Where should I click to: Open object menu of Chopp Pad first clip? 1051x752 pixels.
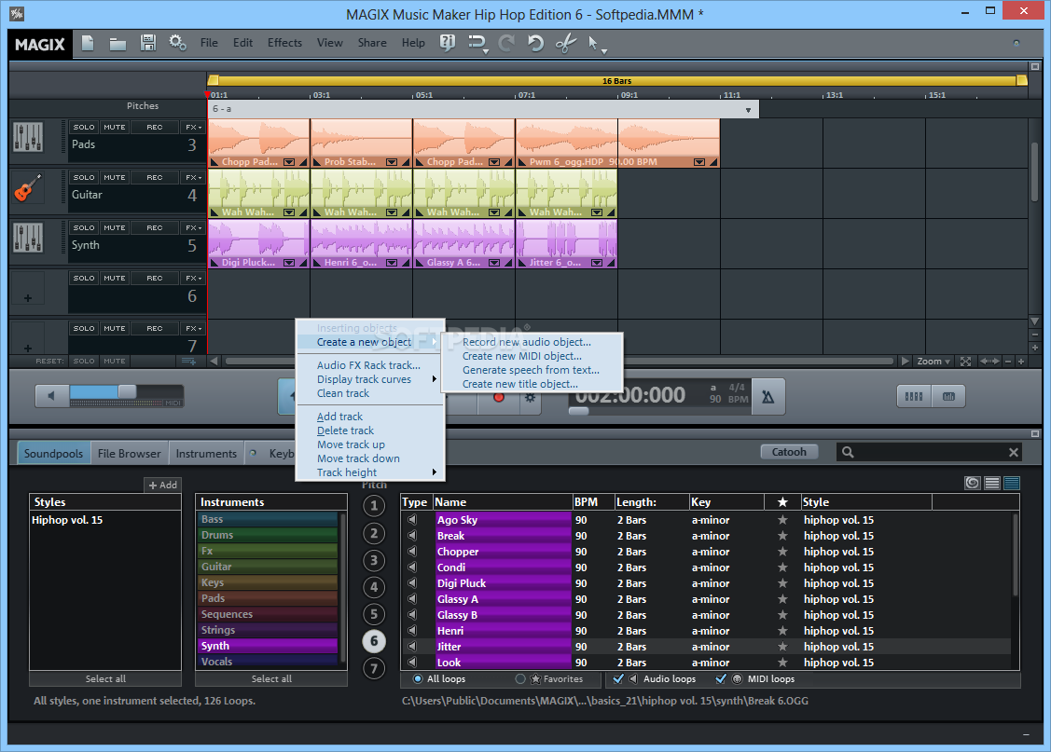[289, 162]
